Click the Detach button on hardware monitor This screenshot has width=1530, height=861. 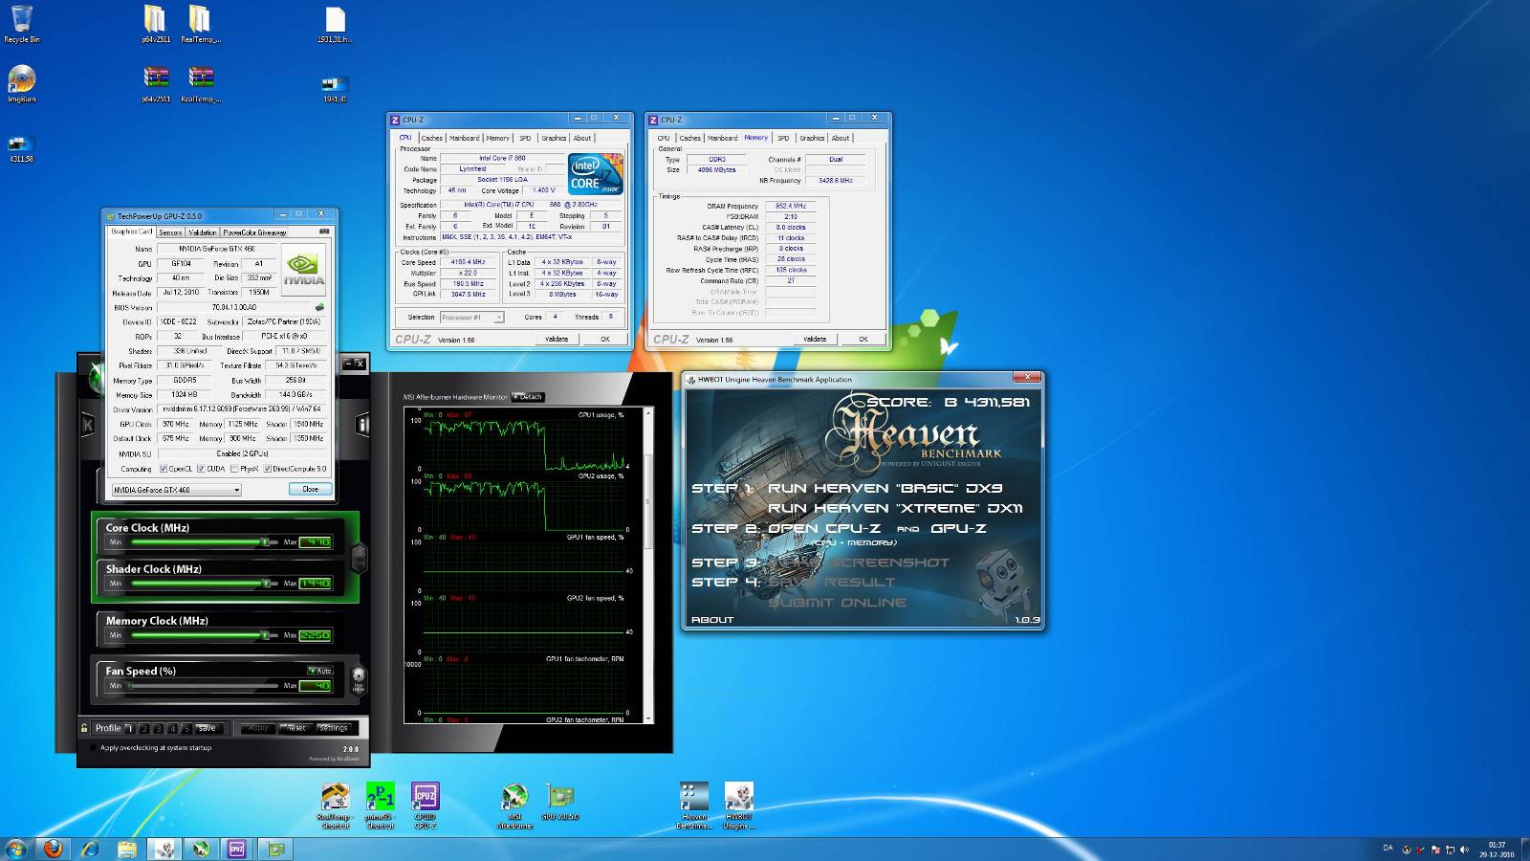[x=528, y=396]
